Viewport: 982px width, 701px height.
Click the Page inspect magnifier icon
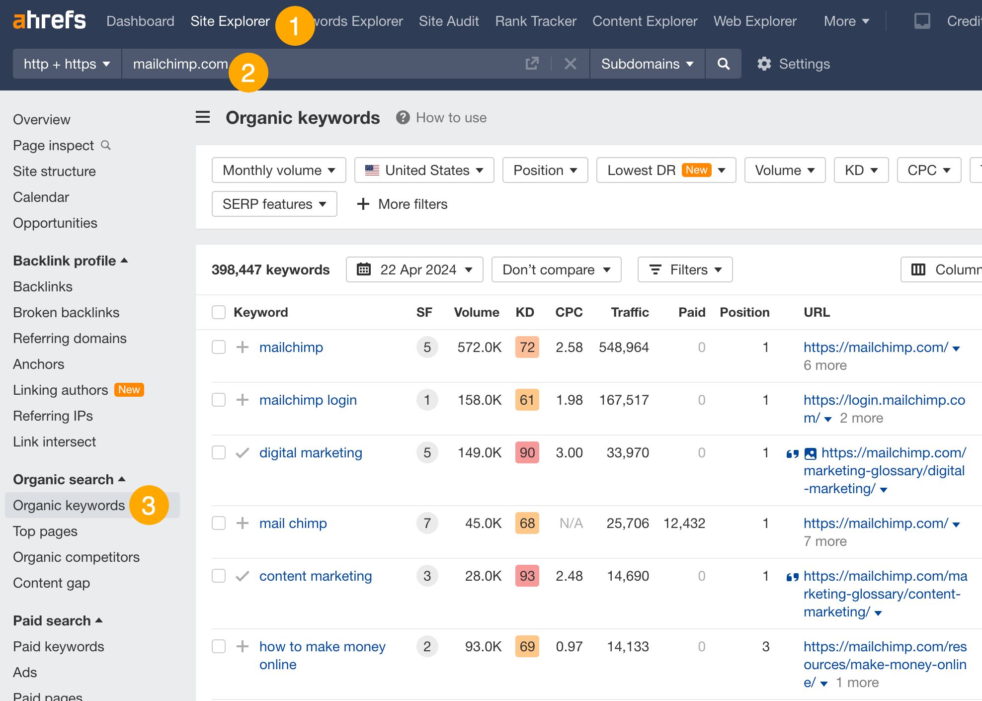point(105,145)
